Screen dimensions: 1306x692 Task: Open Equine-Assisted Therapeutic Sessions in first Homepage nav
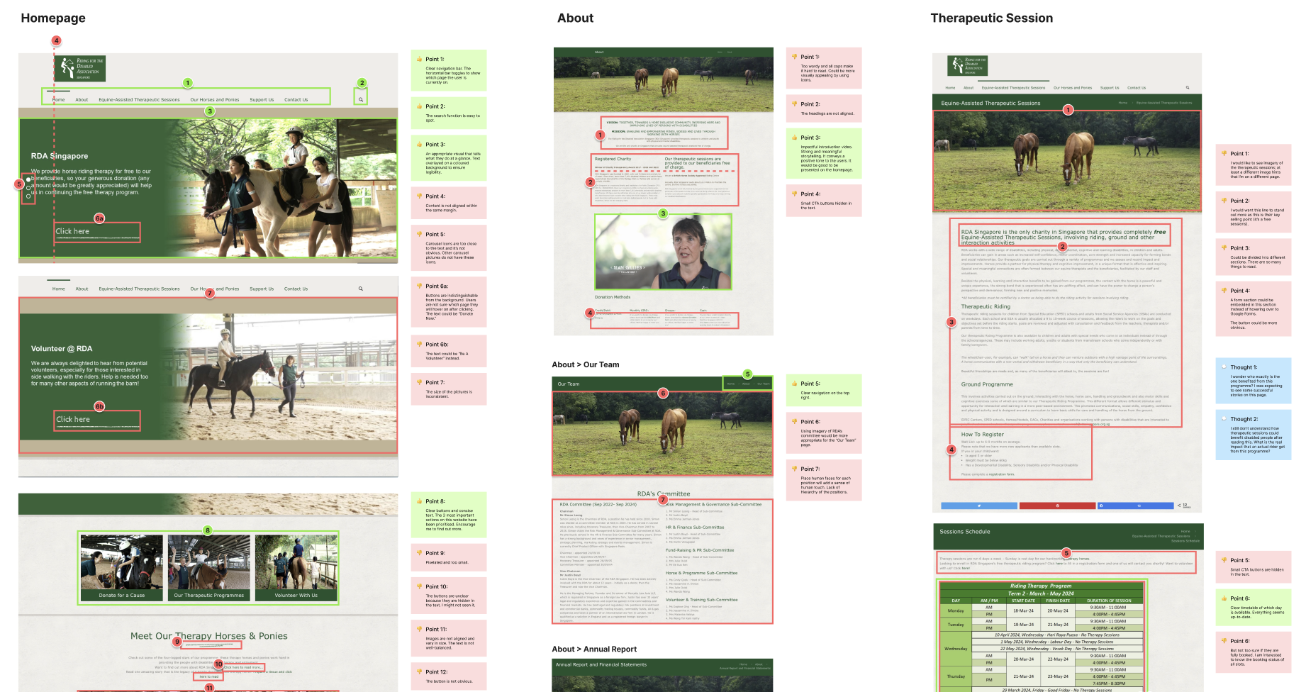click(139, 100)
